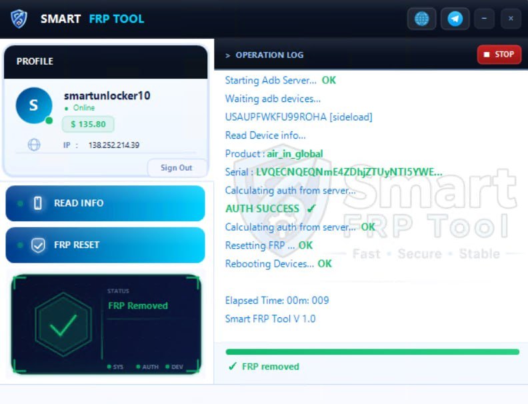The height and width of the screenshot is (404, 528).
Task: Stop the current operation
Action: point(499,55)
